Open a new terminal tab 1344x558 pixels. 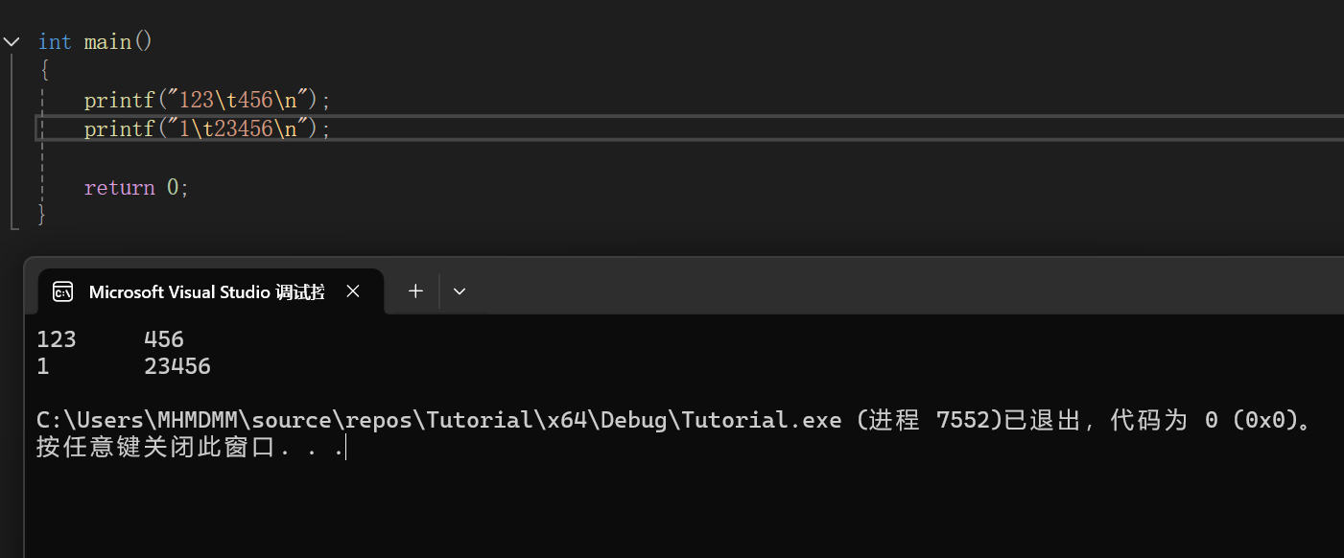point(415,291)
